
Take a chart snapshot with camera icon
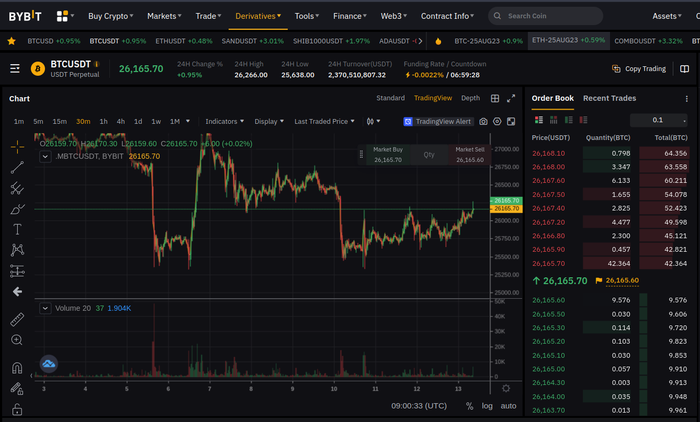pyautogui.click(x=483, y=121)
